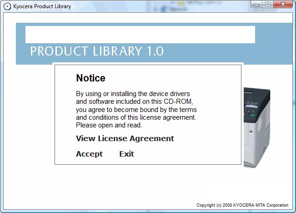The width and height of the screenshot is (296, 213).
Task: Open the View License Agreement link
Action: [x=125, y=138]
